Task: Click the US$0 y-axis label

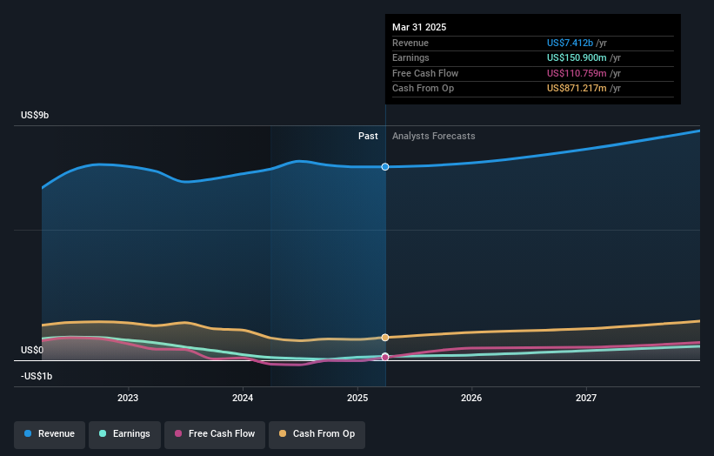Action: coord(32,350)
